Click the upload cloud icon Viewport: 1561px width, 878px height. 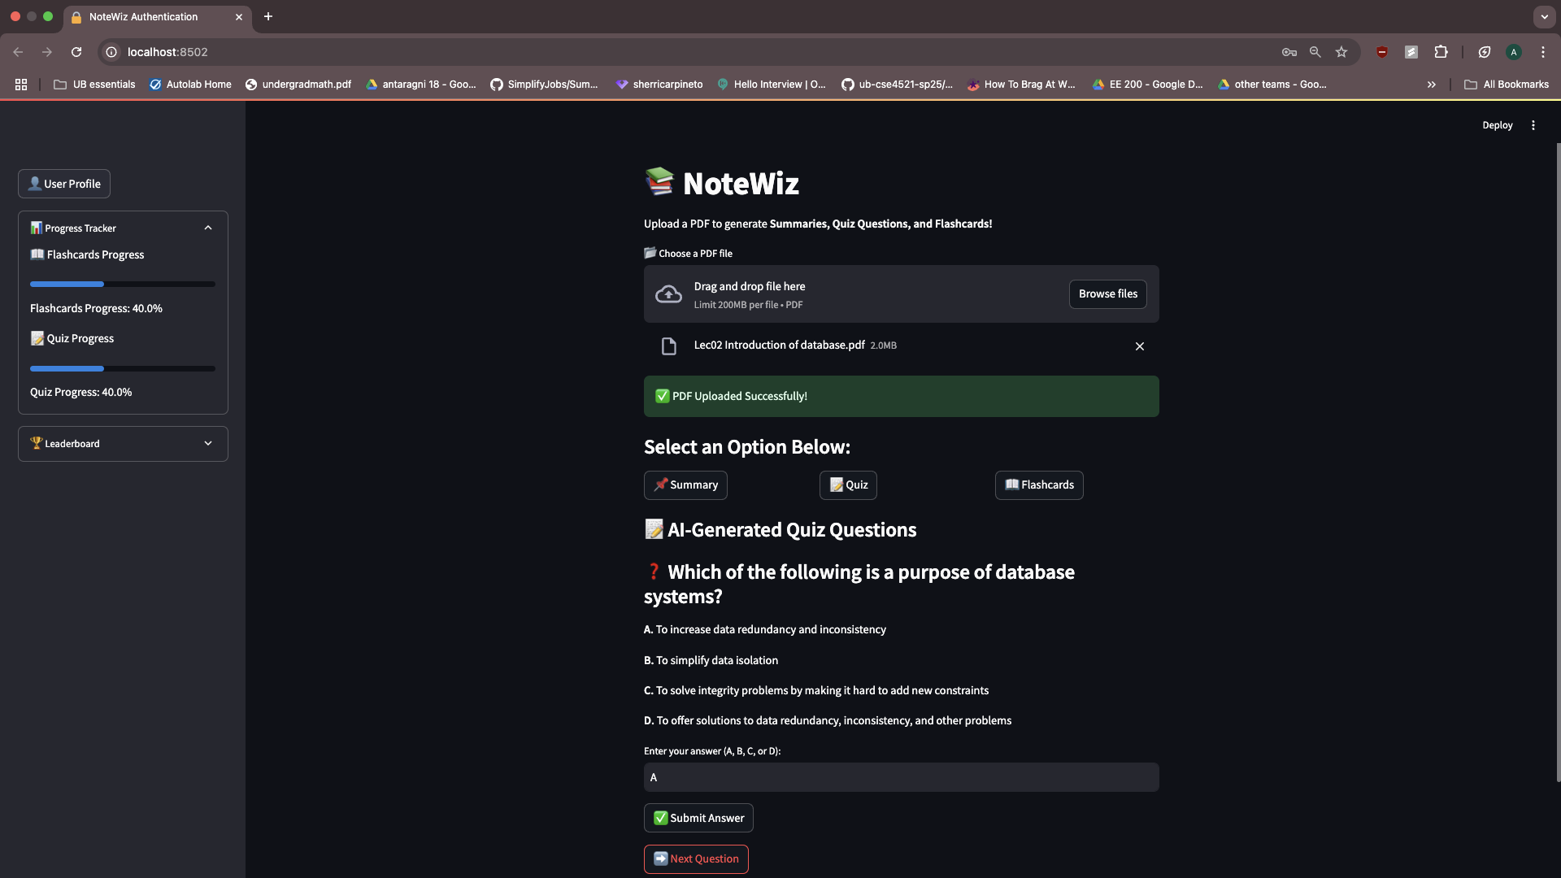click(x=668, y=294)
